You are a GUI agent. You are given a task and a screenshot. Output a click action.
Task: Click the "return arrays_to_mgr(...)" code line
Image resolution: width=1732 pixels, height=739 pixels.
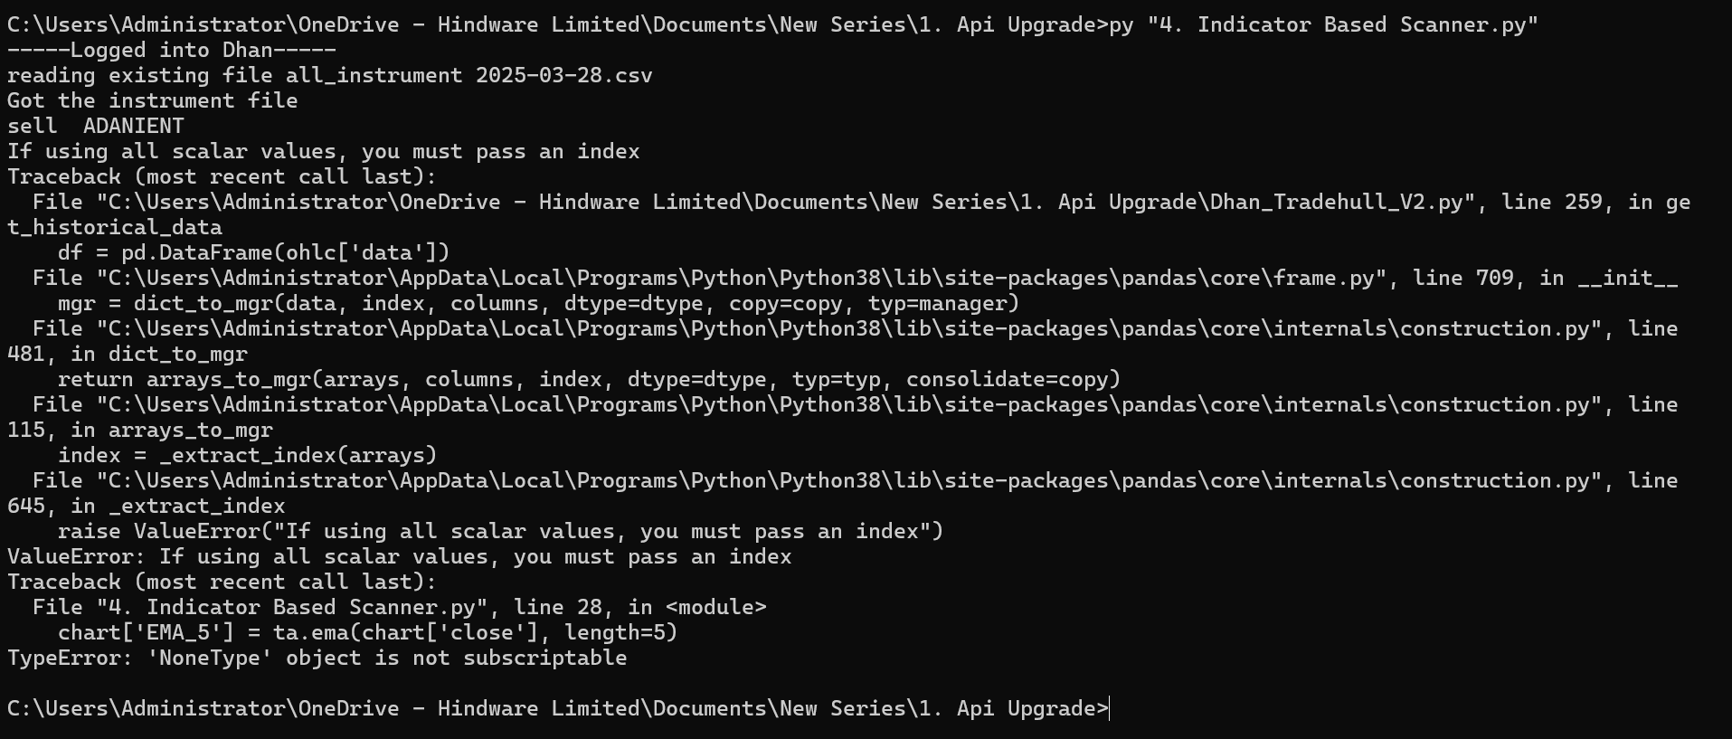pos(589,379)
